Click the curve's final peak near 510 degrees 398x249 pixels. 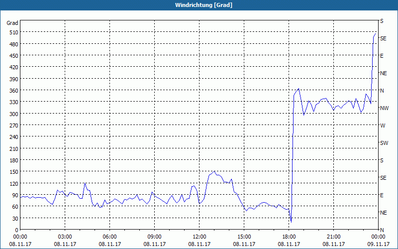[x=375, y=34]
